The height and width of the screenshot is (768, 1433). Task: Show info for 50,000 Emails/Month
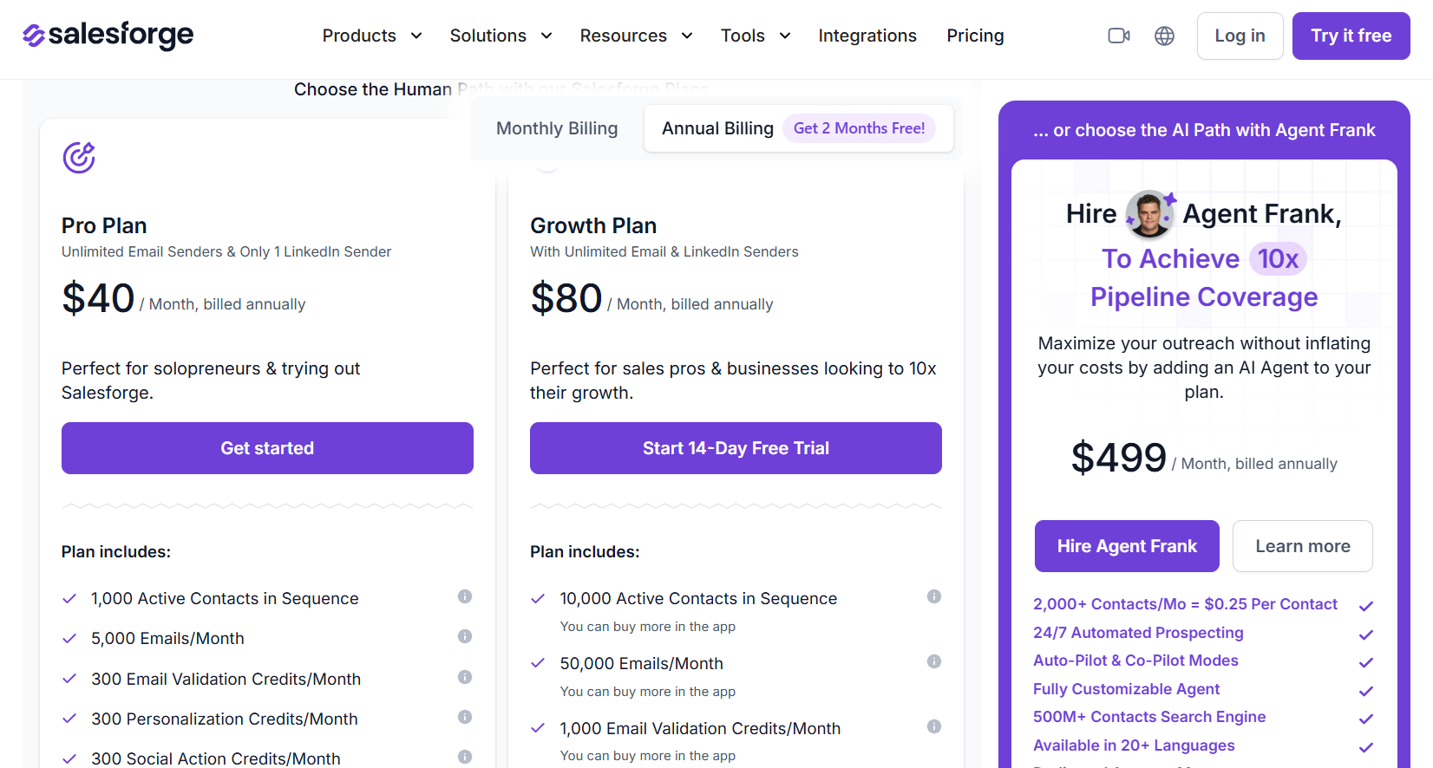934,661
